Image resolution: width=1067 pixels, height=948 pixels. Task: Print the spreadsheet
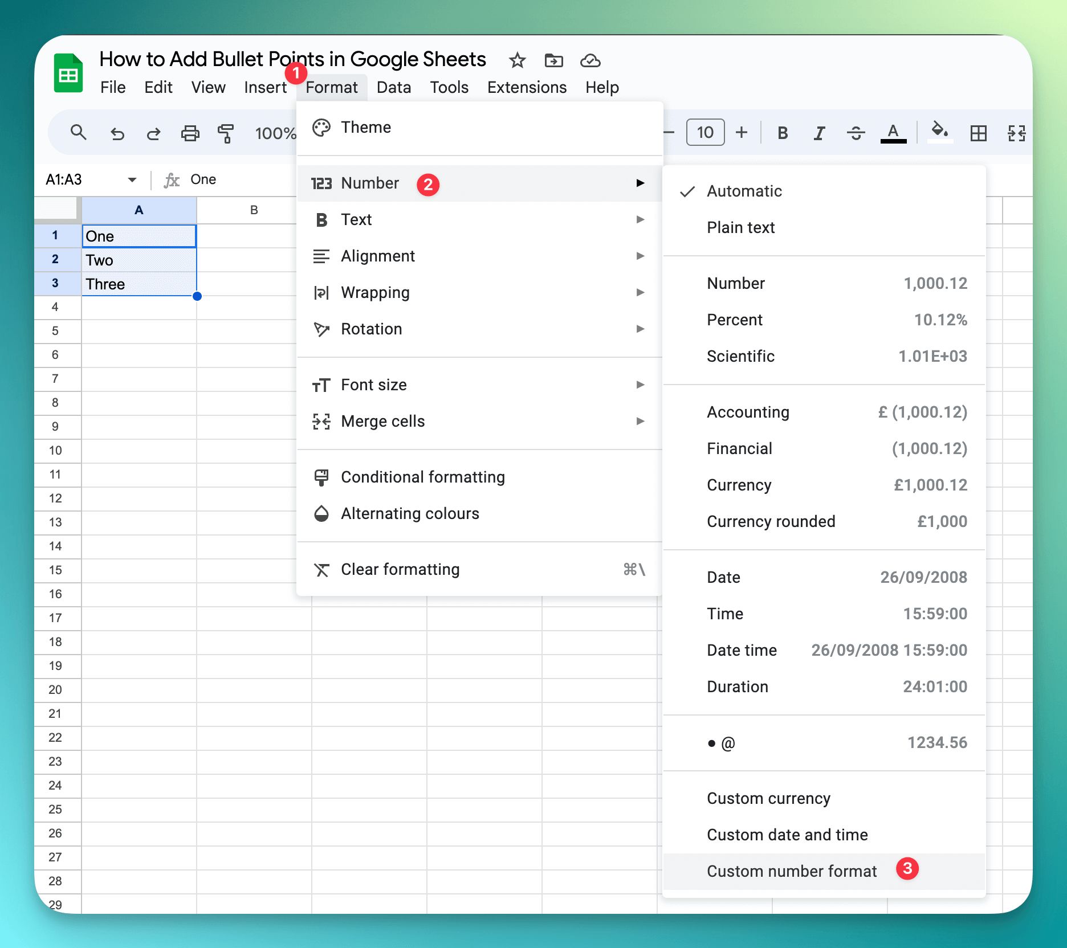190,132
